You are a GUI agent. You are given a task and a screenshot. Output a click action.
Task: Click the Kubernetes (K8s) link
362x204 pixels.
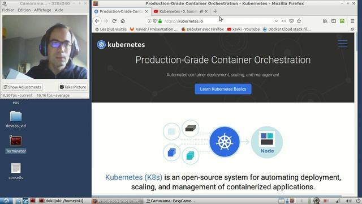point(133,177)
